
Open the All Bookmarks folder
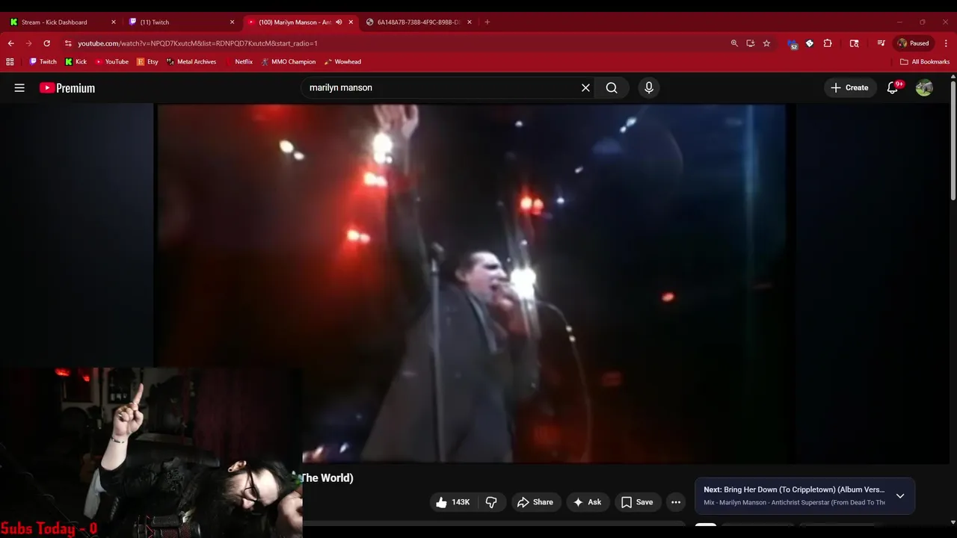click(x=925, y=62)
